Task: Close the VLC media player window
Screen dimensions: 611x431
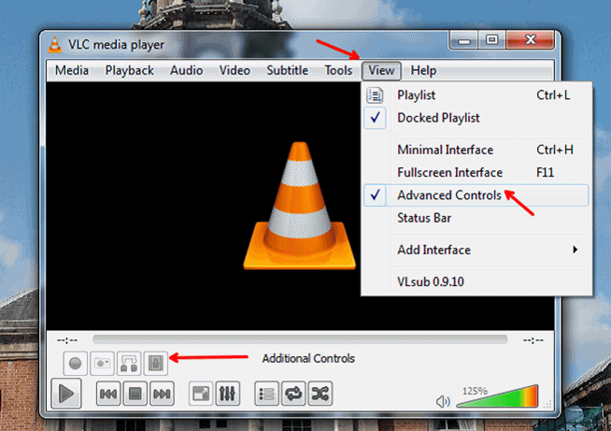Action: [x=530, y=40]
